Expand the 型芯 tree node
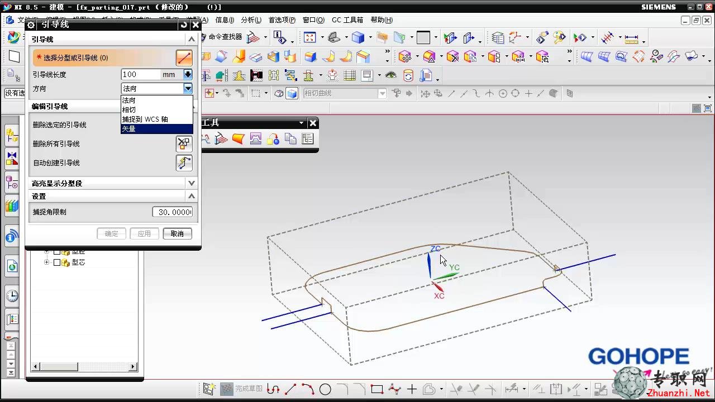The width and height of the screenshot is (715, 402). (47, 262)
